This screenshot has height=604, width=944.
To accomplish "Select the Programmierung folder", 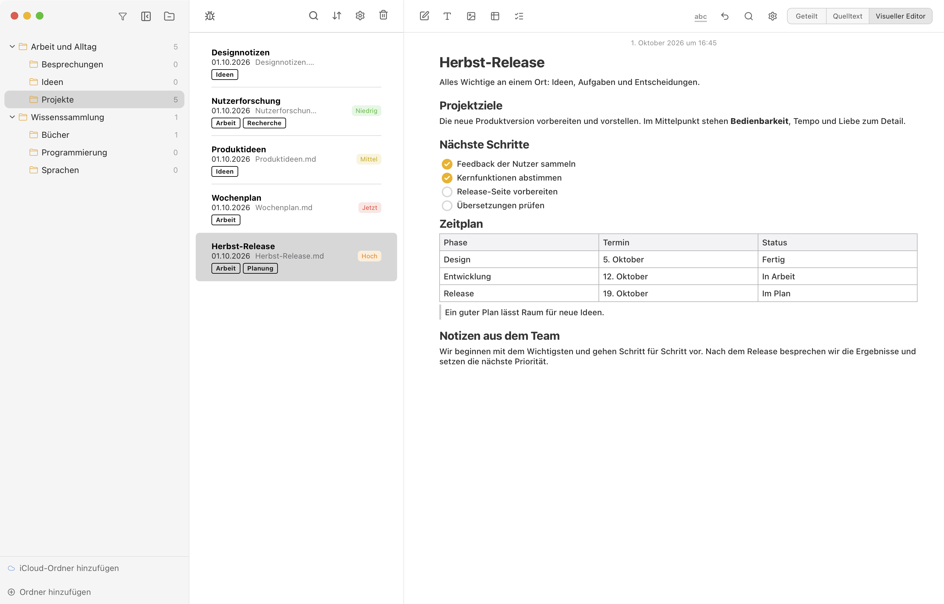I will click(x=94, y=153).
